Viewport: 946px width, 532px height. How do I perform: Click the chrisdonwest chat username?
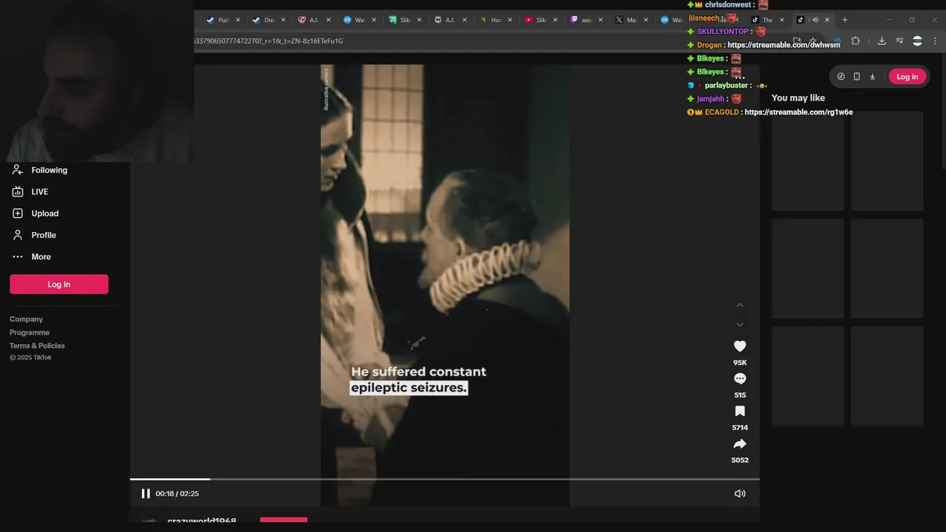tap(729, 4)
